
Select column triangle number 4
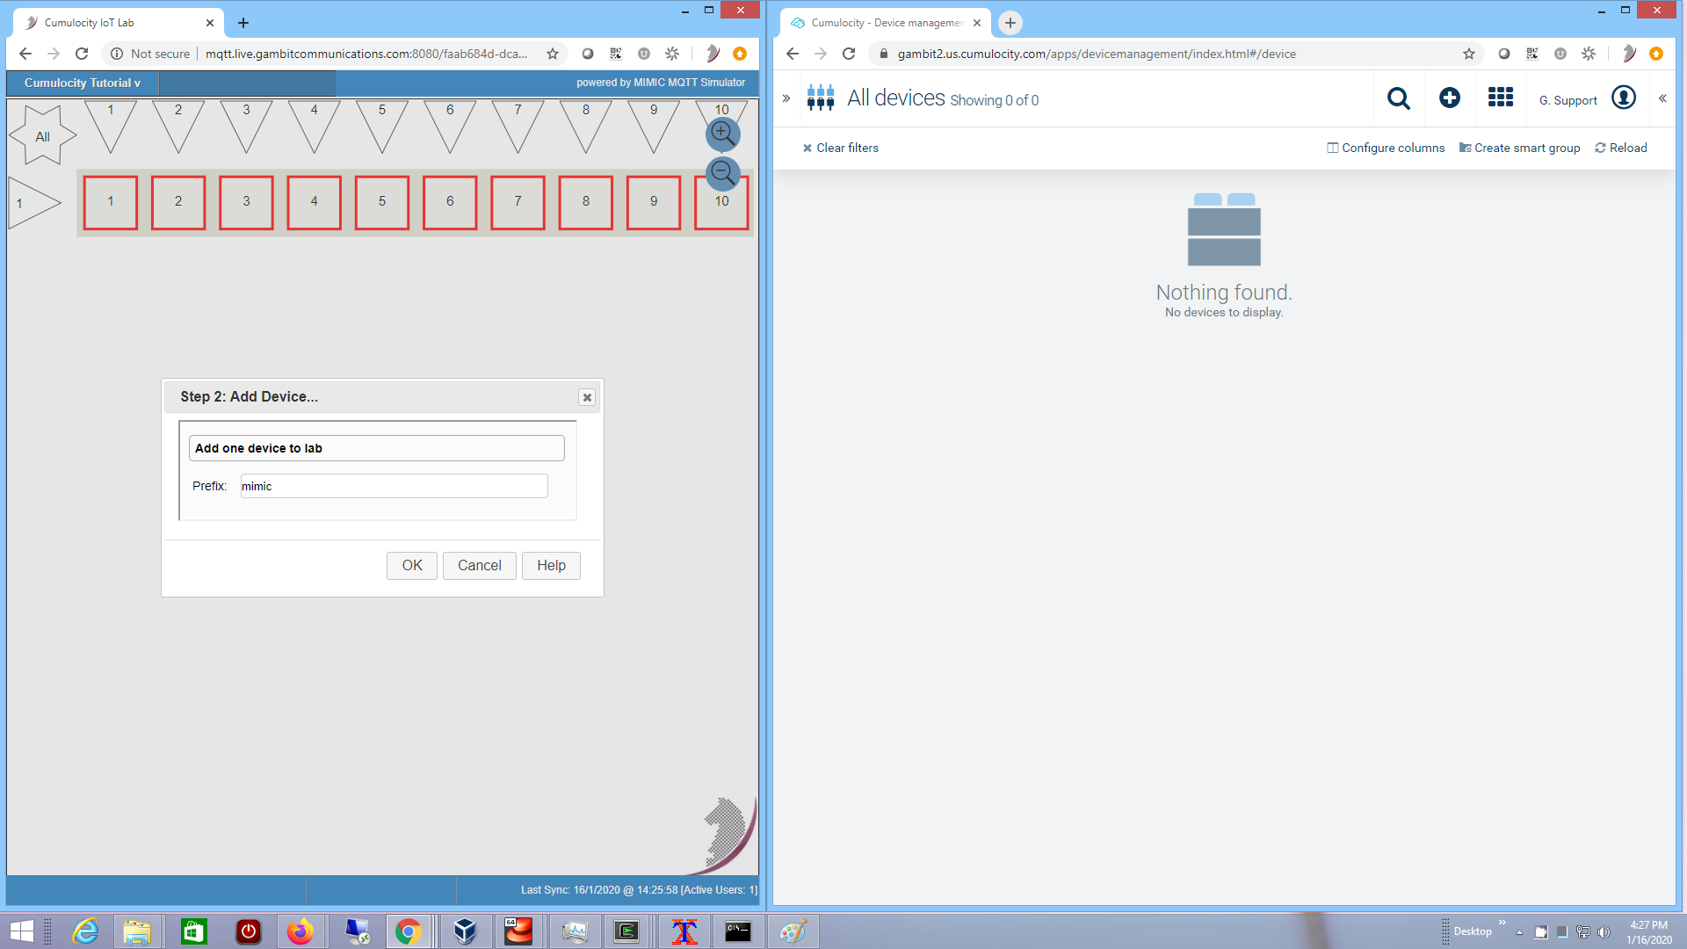tap(314, 125)
